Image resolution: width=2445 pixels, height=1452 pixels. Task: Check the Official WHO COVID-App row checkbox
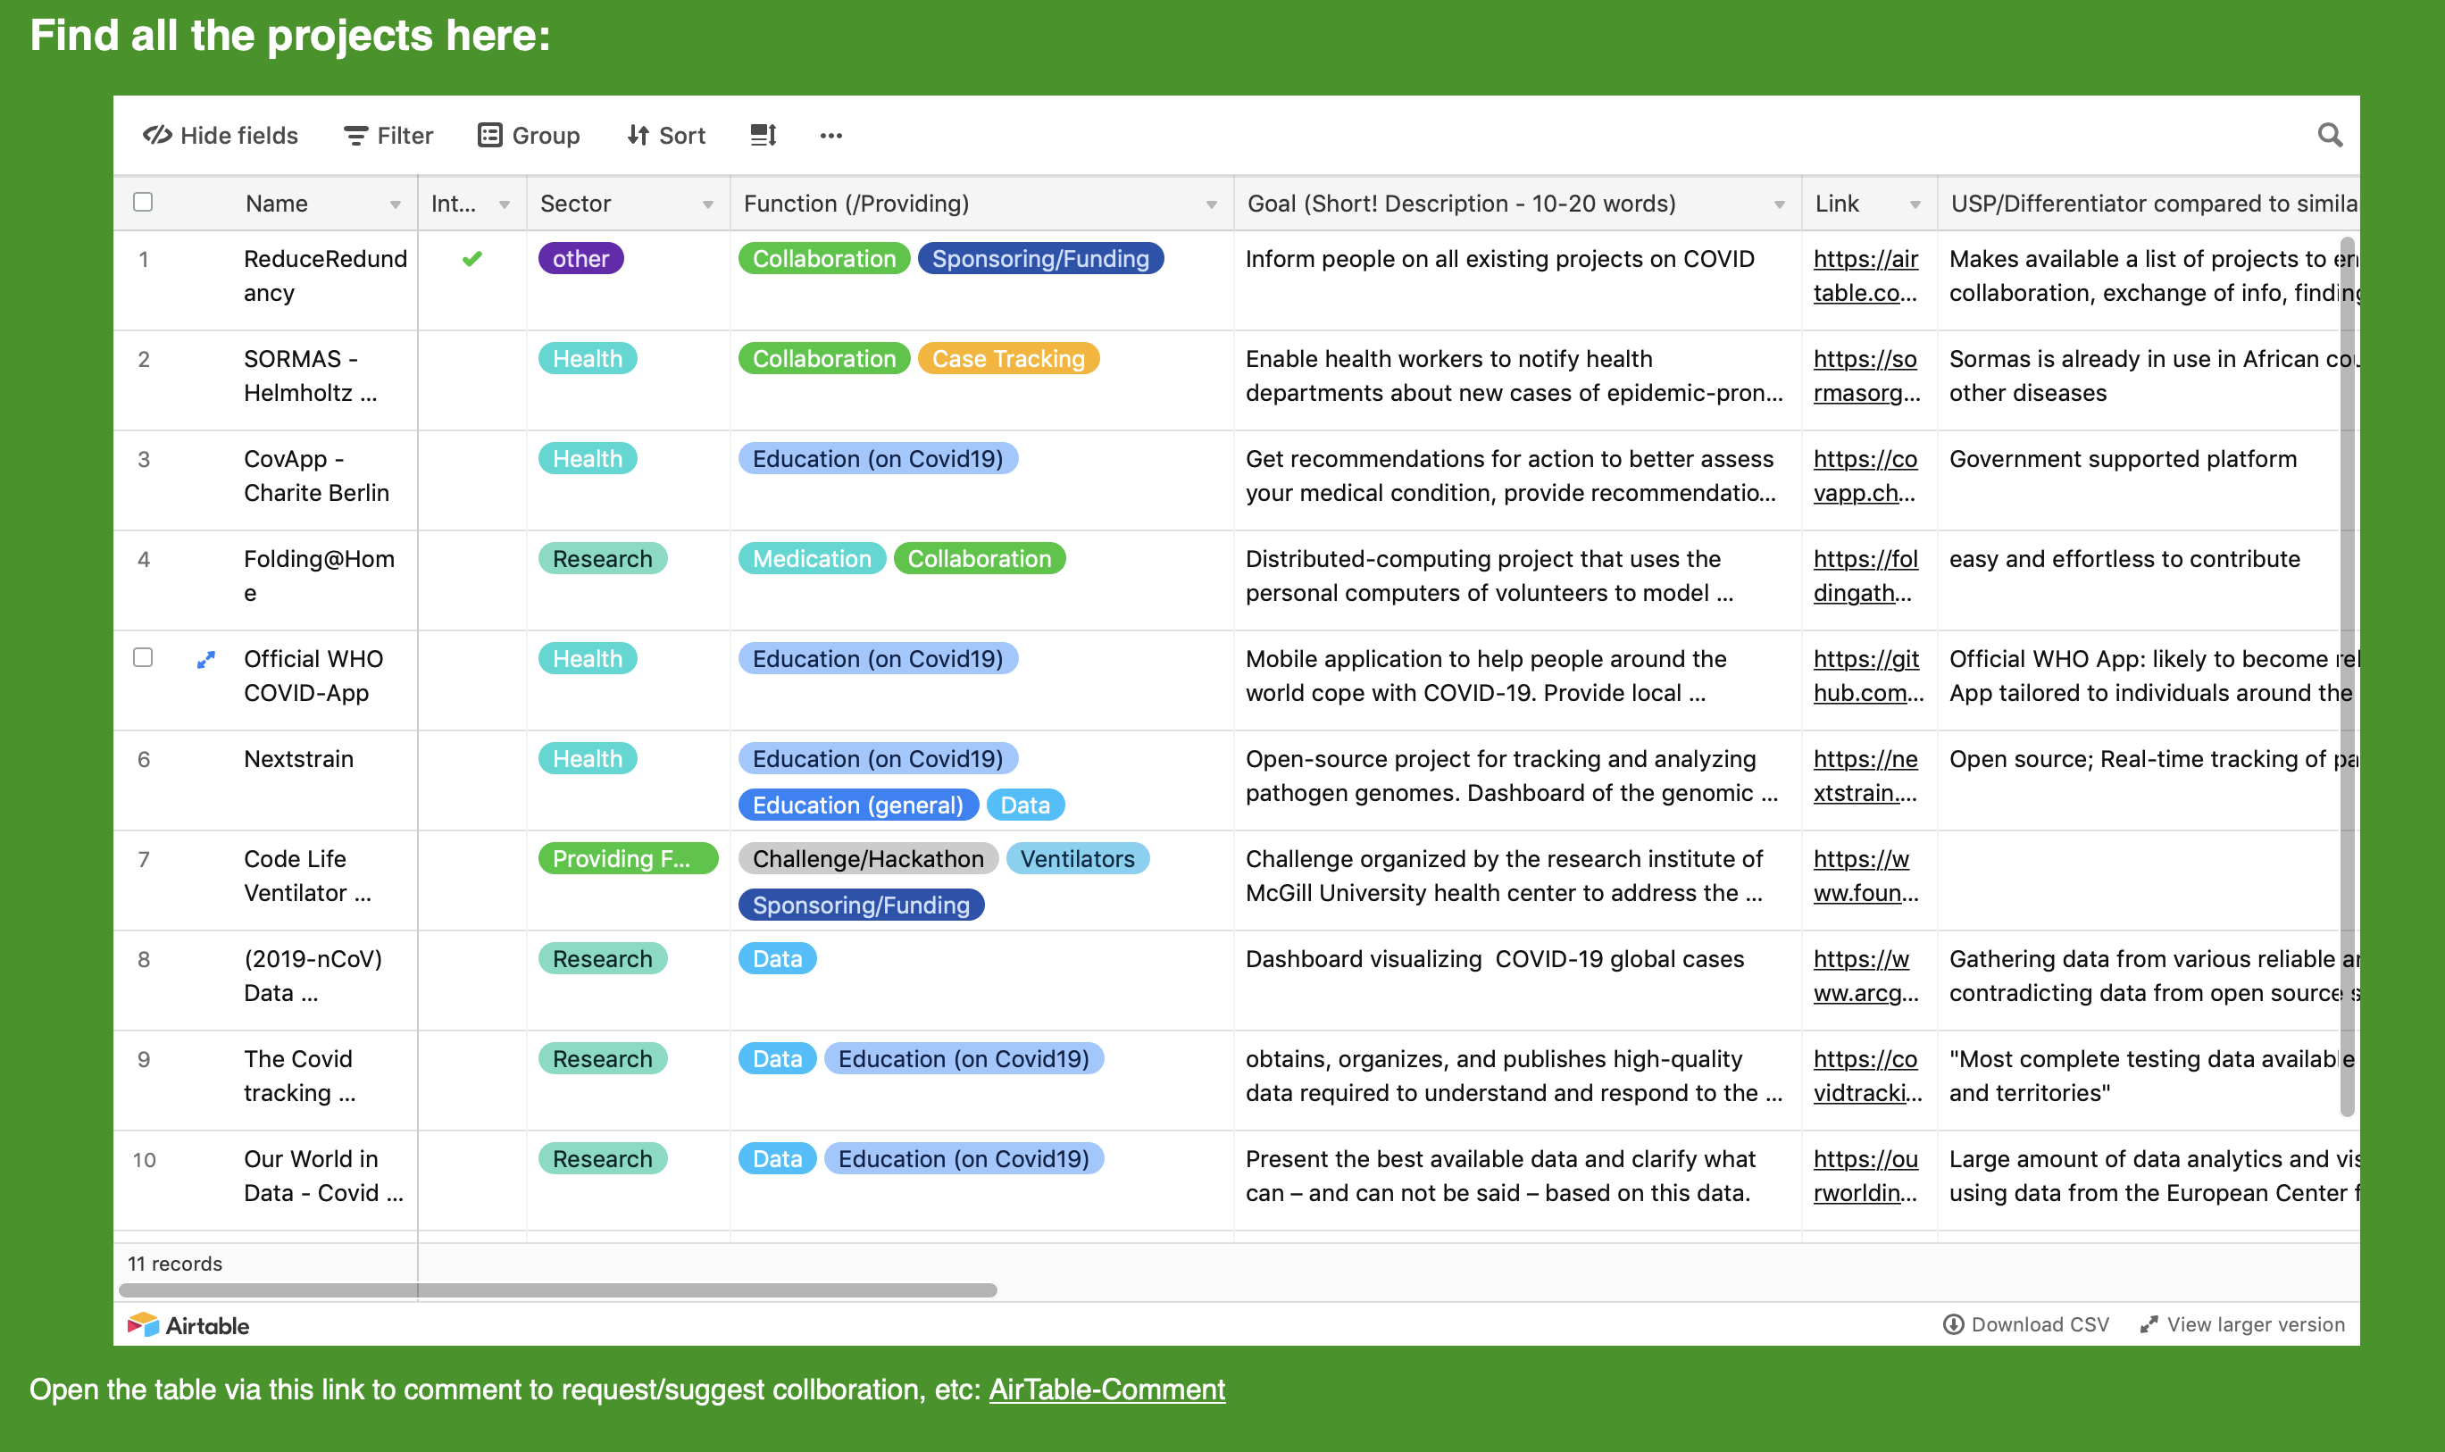click(x=143, y=657)
